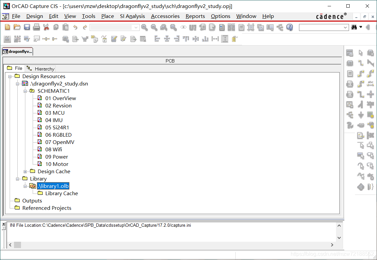This screenshot has height=260, width=377.
Task: Click the Print icon
Action: (x=37, y=27)
